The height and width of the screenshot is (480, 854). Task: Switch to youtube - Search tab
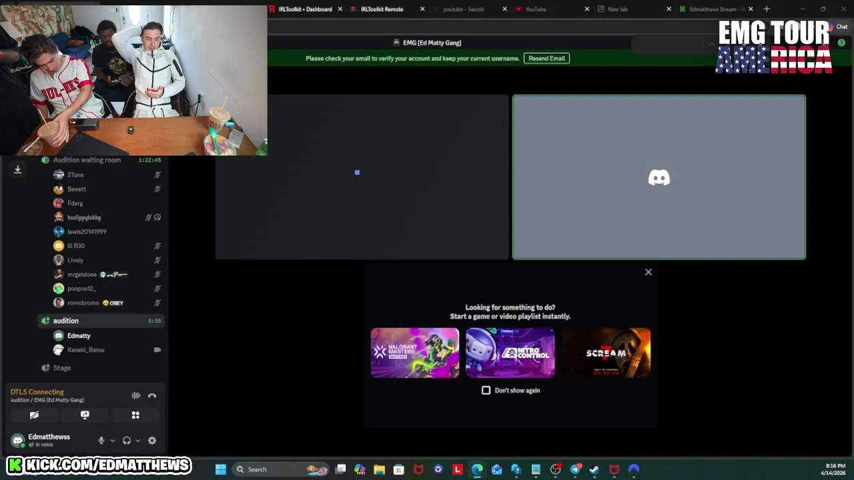[463, 9]
